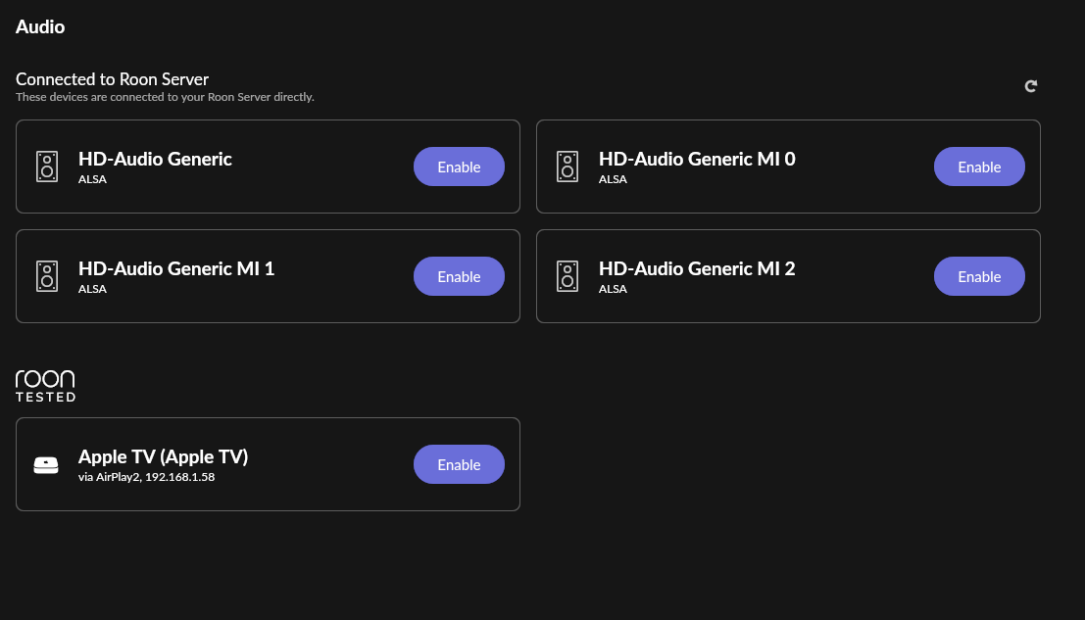
Task: Enable the Apple TV AirPlay2 device
Action: click(x=459, y=464)
